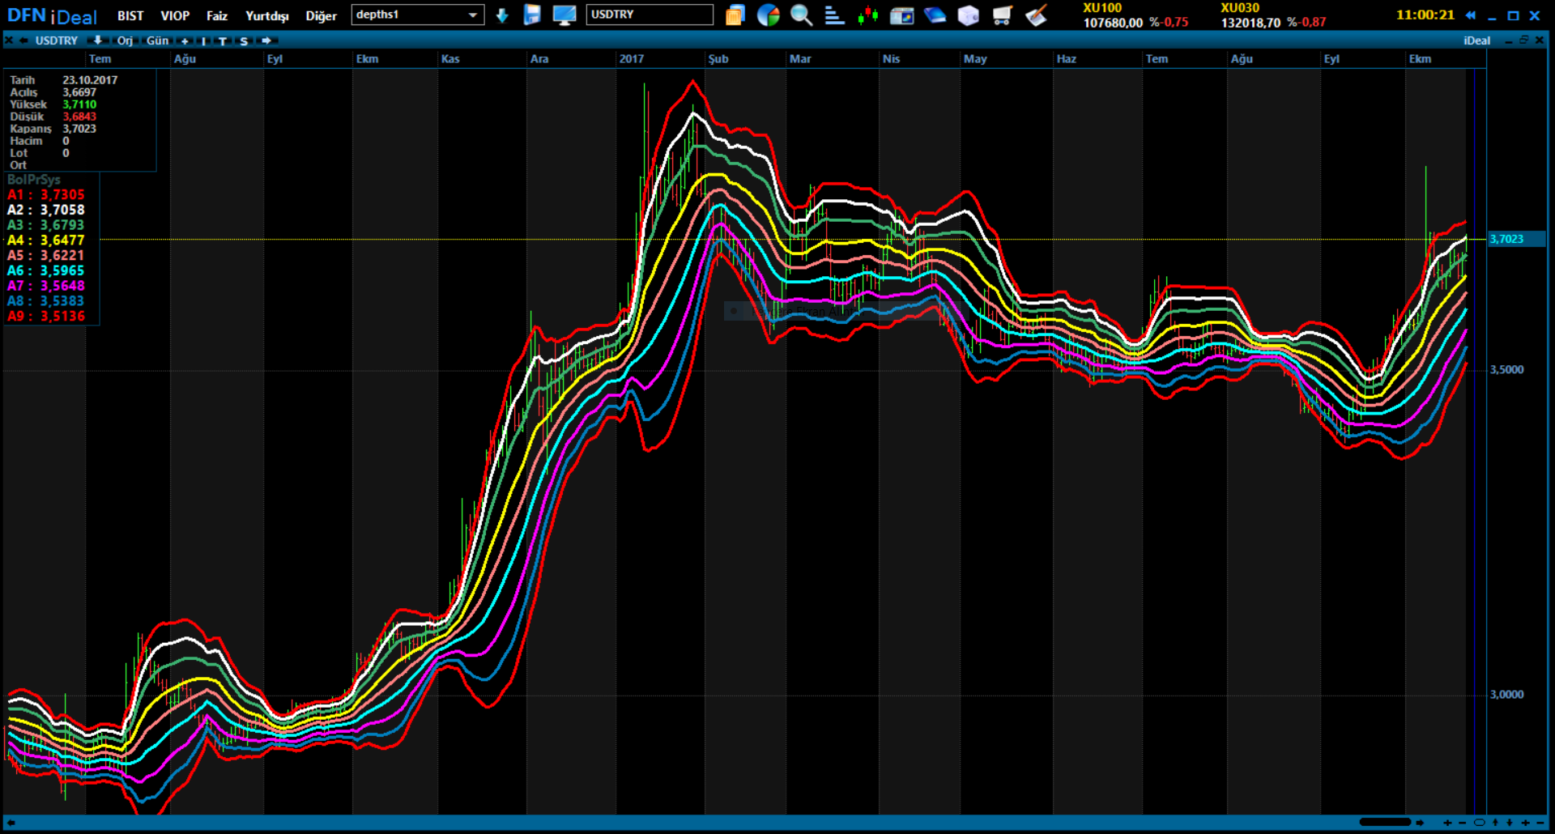Image resolution: width=1555 pixels, height=834 pixels.
Task: Click the A4 yellow band value 3,6477
Action: pos(62,240)
